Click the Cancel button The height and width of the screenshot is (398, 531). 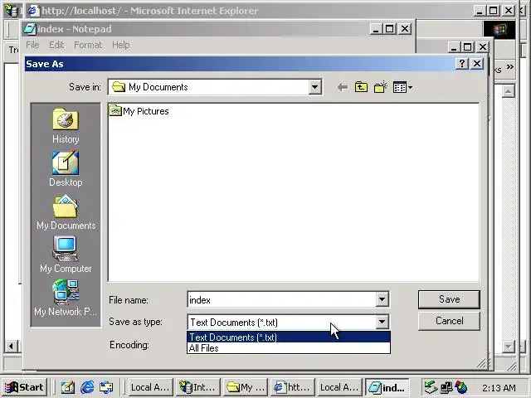pos(449,321)
